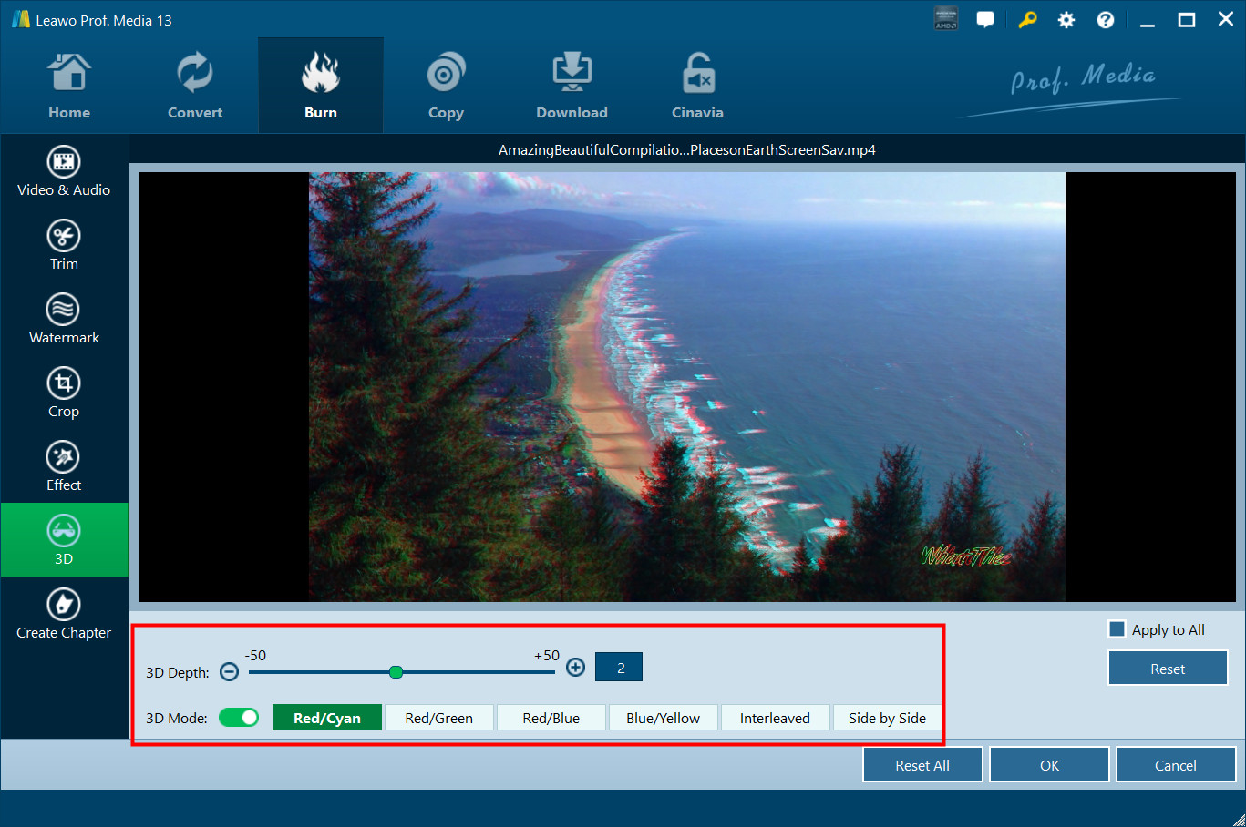Click the 3D Depth slider handle

coord(396,672)
